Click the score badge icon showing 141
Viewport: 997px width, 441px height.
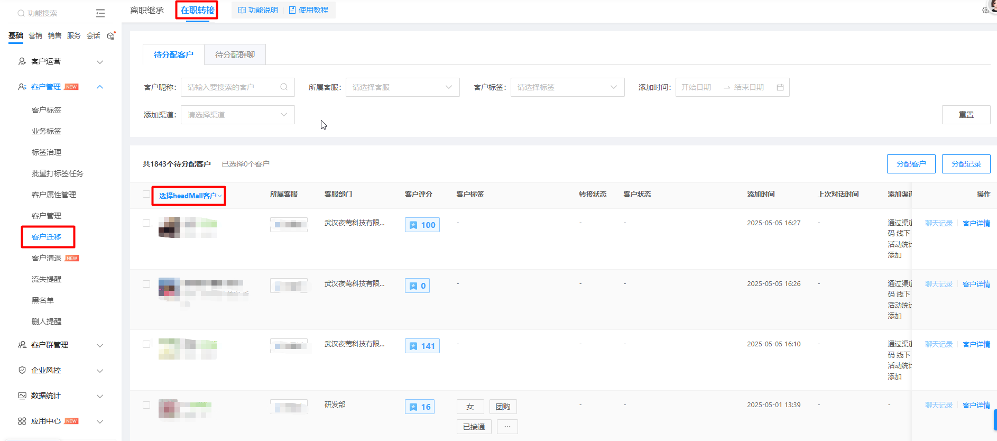[x=413, y=346]
